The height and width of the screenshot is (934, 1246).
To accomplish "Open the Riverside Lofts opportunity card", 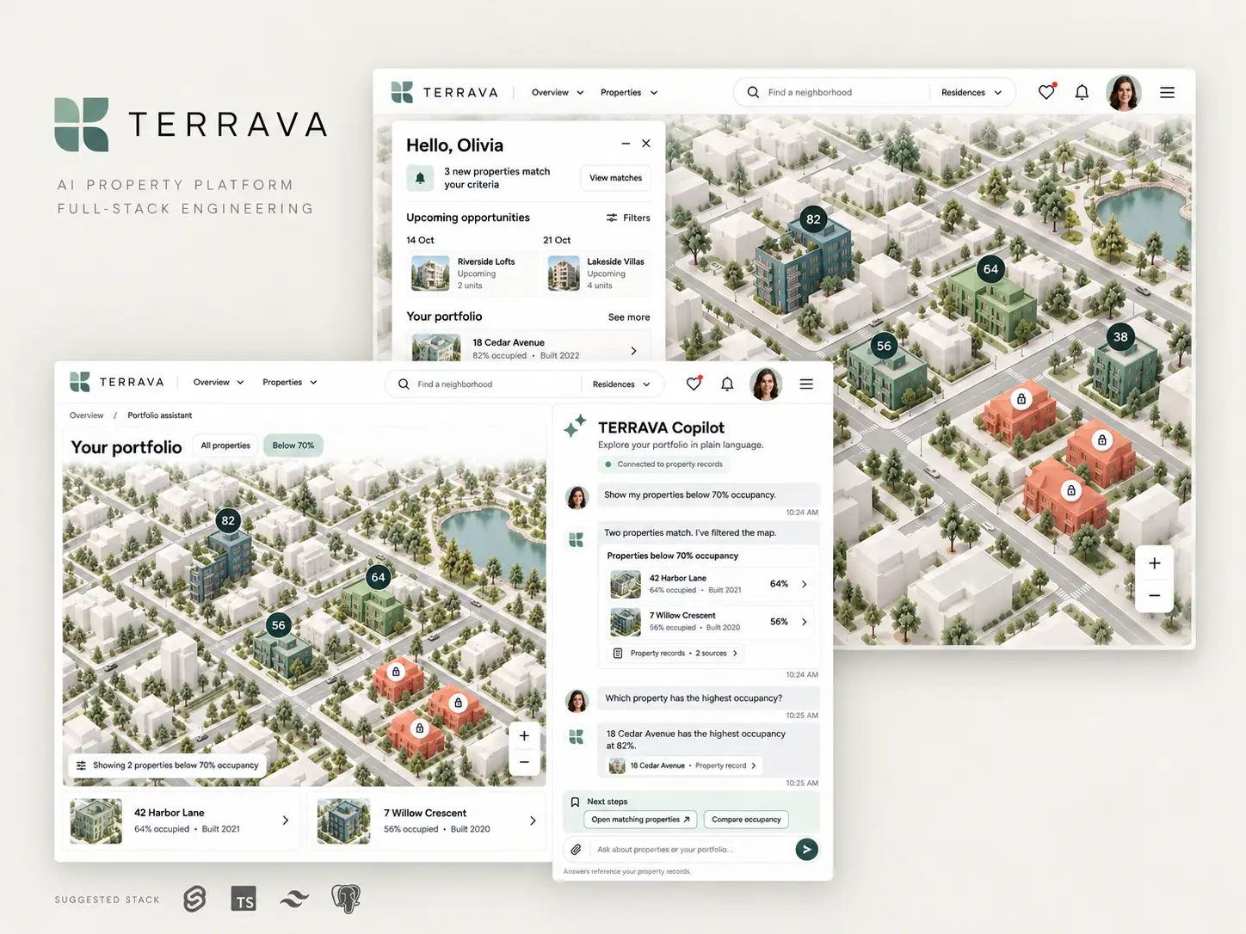I will point(472,273).
